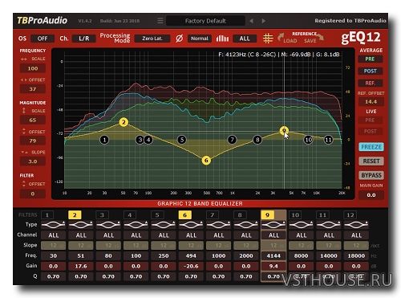Click filter 2 gain value 17.6
This screenshot has height=298, width=401.
(x=81, y=266)
